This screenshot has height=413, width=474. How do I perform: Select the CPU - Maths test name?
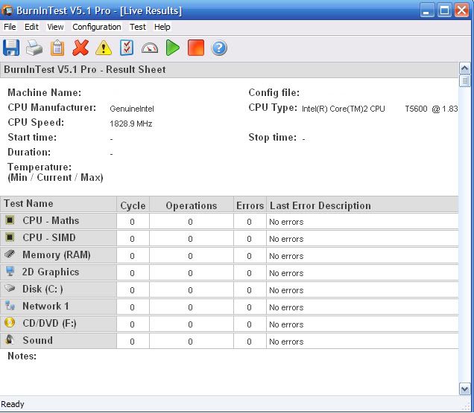pos(51,220)
